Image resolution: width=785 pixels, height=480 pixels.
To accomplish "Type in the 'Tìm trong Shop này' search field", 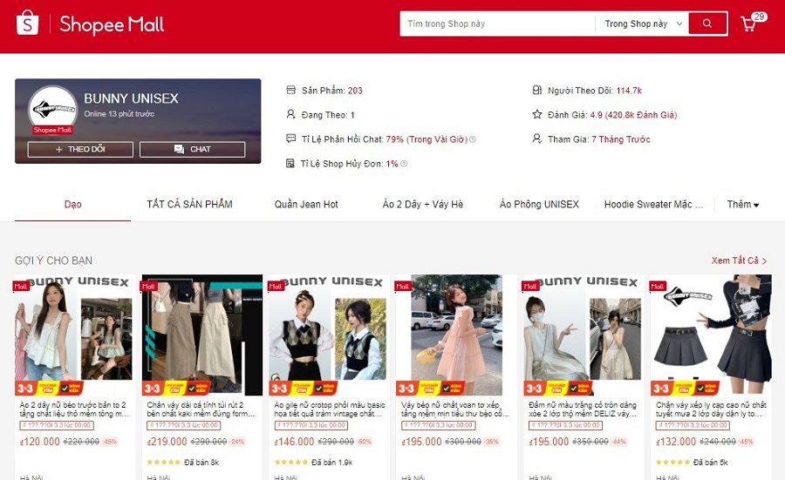I will tap(497, 24).
